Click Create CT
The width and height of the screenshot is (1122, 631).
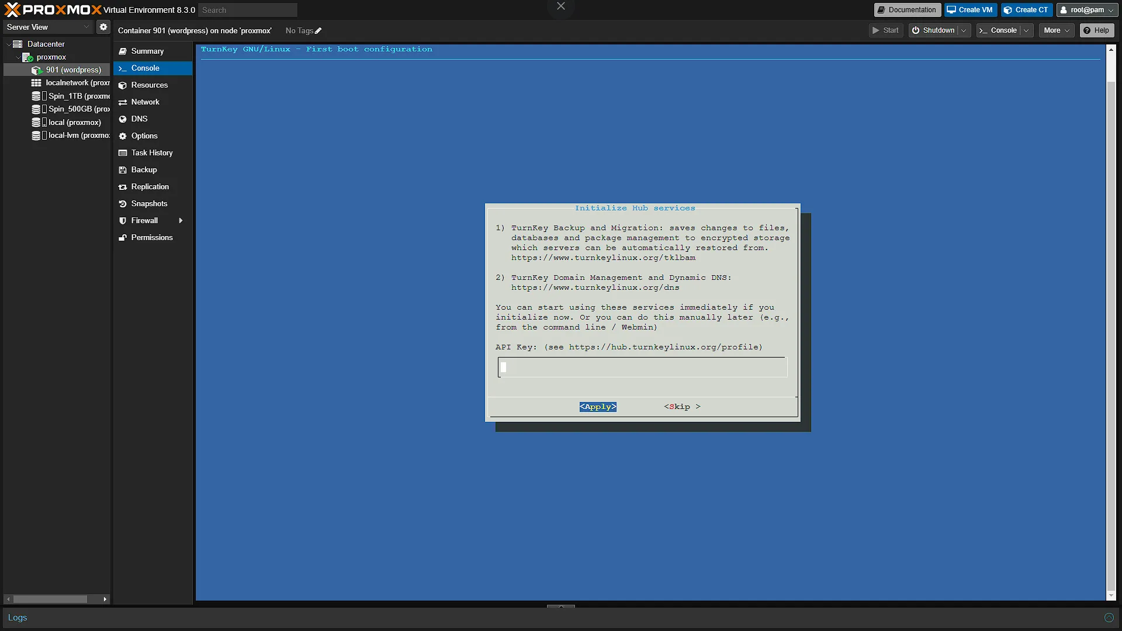click(x=1026, y=10)
